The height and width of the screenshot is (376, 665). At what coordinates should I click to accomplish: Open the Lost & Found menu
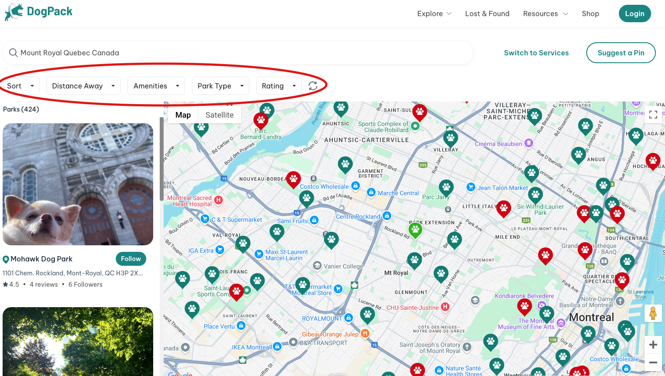point(487,14)
